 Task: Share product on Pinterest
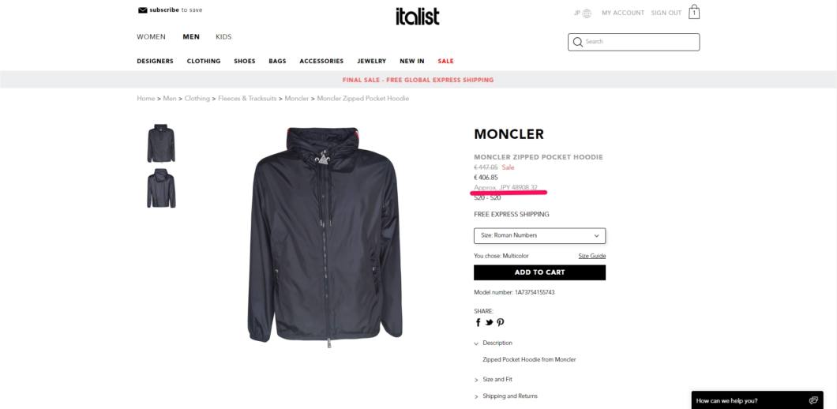(500, 322)
